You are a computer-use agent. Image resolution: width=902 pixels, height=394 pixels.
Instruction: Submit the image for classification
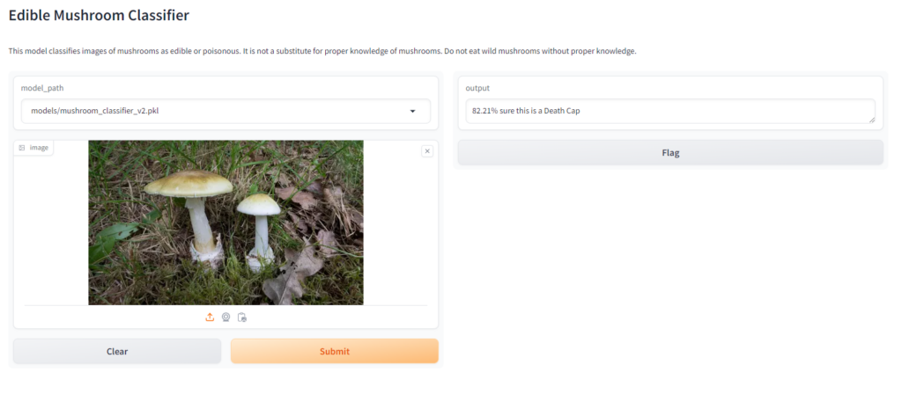[335, 351]
